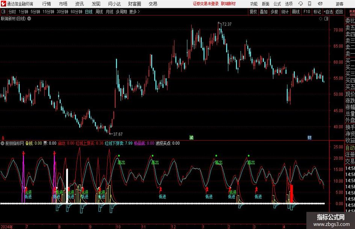
Task: Click the 联瑞新材 stock name link
Action: click(228, 4)
